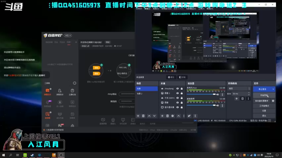282x158 pixels.
Task: Adjust the desktop audio volume slider
Action: click(201, 106)
